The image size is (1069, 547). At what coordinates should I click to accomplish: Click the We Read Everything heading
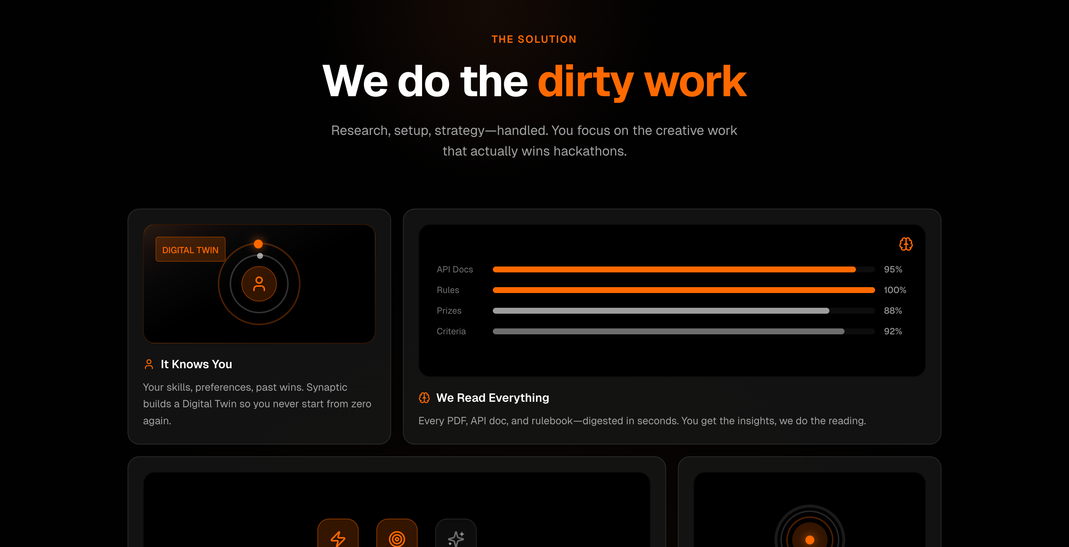pos(492,398)
